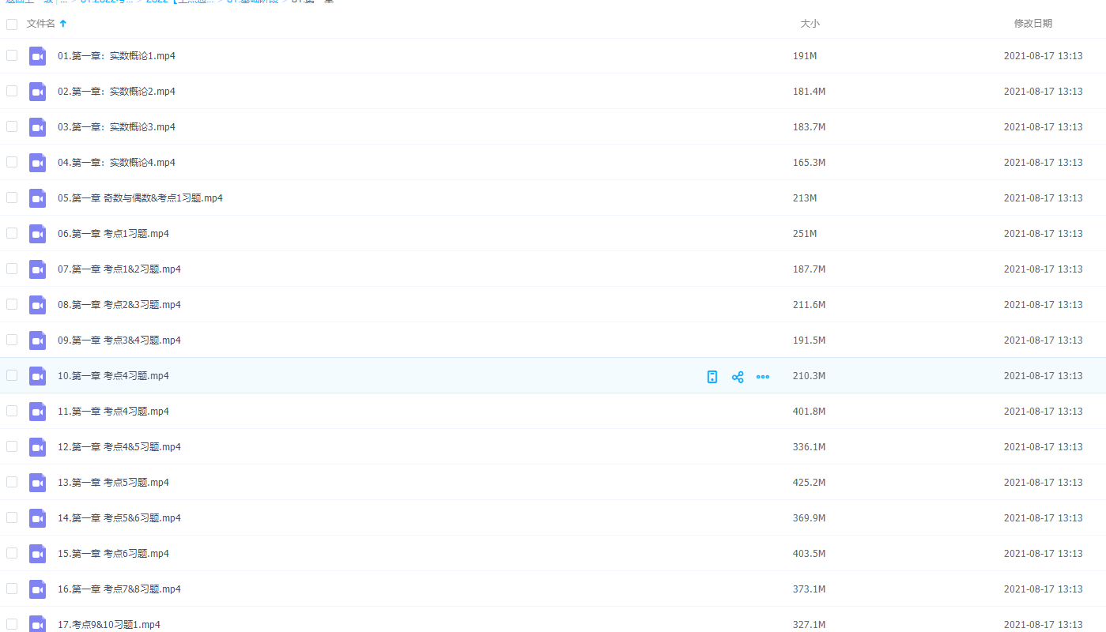The height and width of the screenshot is (632, 1106).
Task: Click video icon of 01.第一章：实数概论1.mp4
Action: tap(38, 56)
